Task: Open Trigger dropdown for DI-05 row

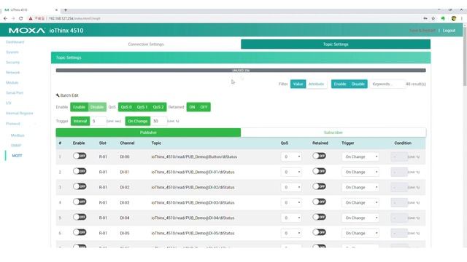Action: 360,233
